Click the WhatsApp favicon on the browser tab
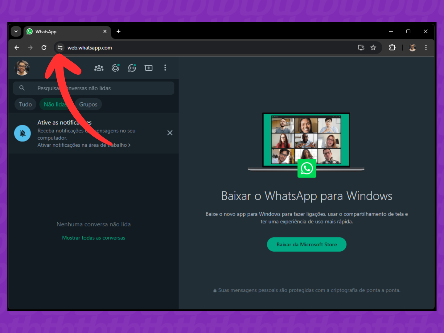Viewport: 444px width, 333px height. pyautogui.click(x=29, y=31)
